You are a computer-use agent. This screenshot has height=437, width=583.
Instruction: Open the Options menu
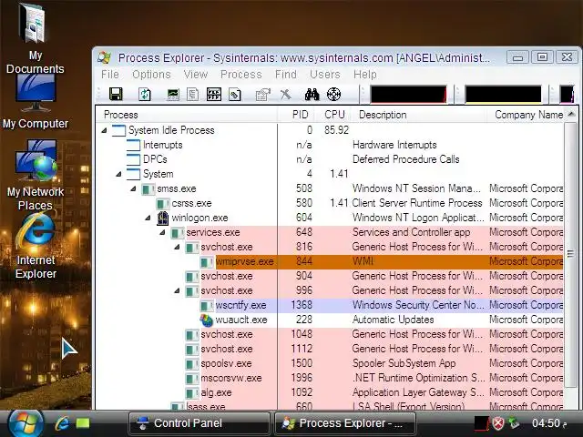(151, 75)
